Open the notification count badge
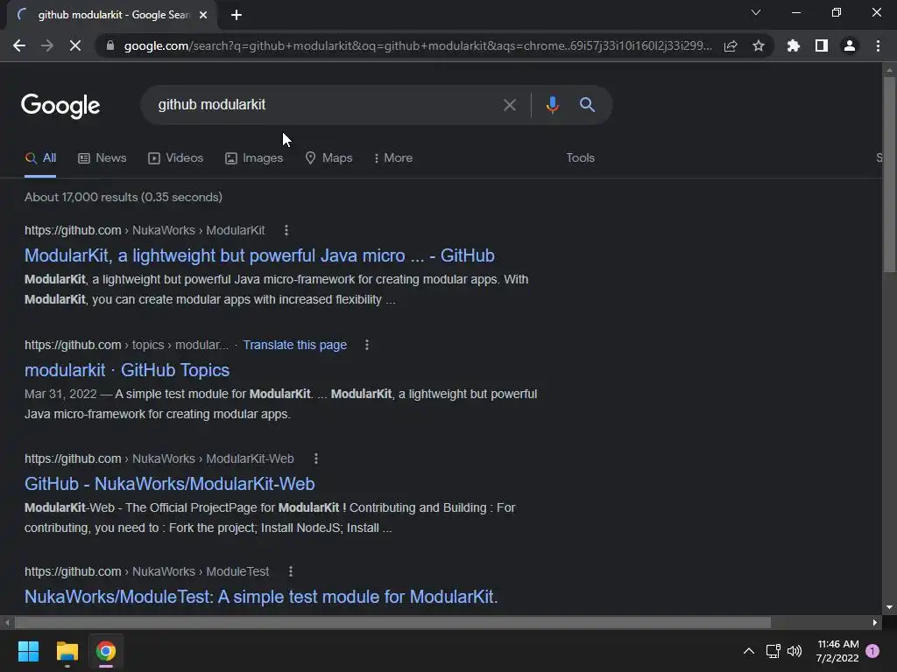Screen dimensions: 897x672 (872, 651)
